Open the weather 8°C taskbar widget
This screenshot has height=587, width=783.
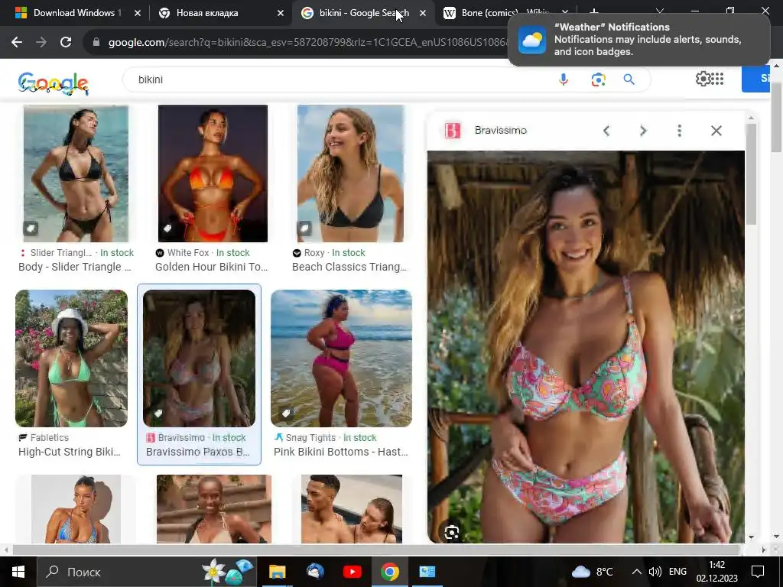pos(593,572)
